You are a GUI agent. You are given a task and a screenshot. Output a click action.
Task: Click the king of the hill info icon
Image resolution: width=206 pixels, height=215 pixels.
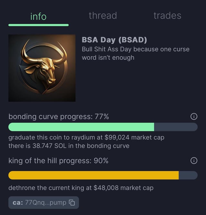tap(194, 160)
